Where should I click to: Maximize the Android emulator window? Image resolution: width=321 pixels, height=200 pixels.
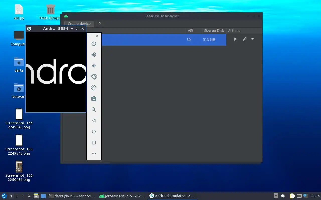tap(77, 29)
